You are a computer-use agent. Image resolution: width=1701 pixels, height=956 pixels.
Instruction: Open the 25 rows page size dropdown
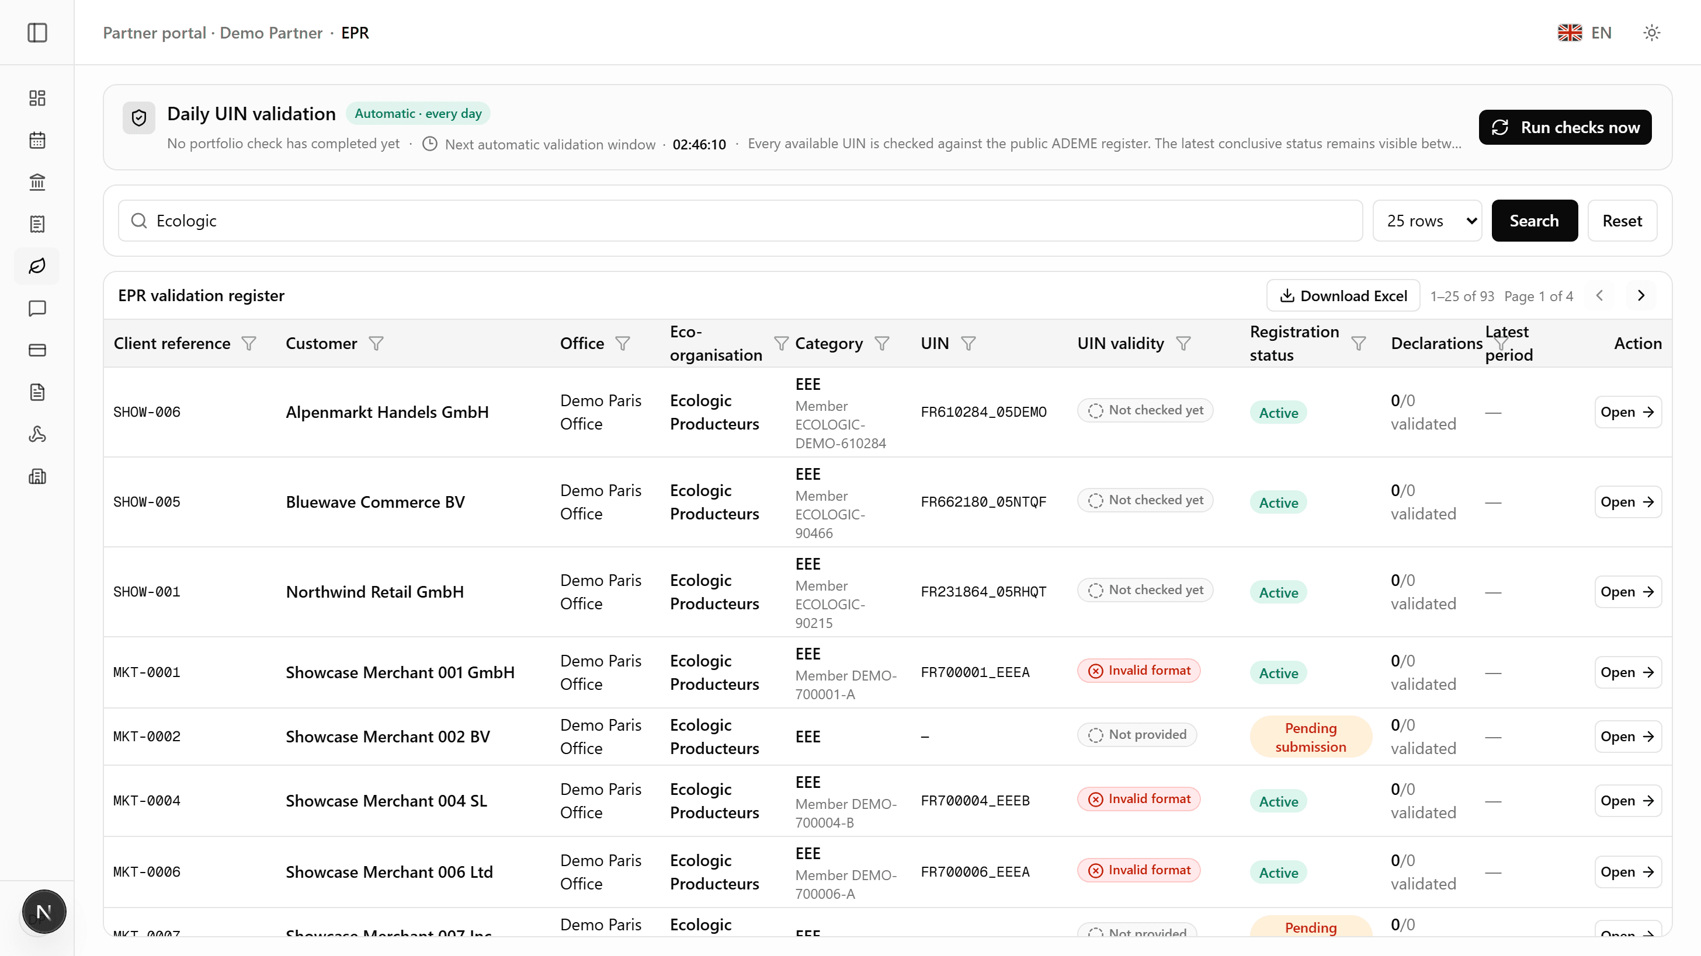click(1427, 221)
